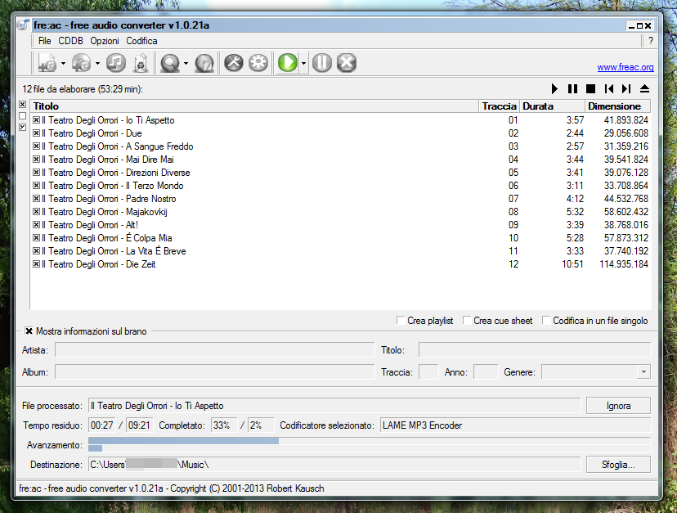Click the add audio files toolbar icon

click(x=47, y=63)
